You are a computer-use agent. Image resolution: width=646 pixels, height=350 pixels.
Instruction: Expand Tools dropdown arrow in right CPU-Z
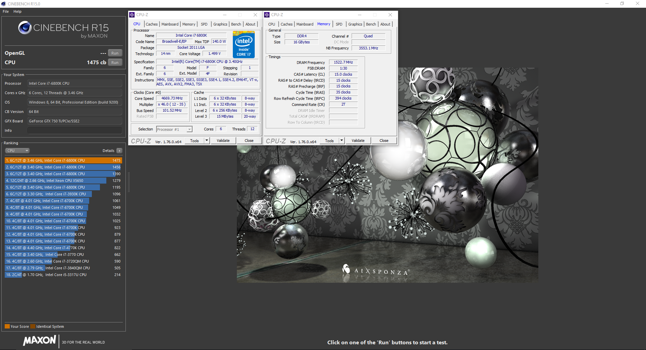click(x=342, y=141)
